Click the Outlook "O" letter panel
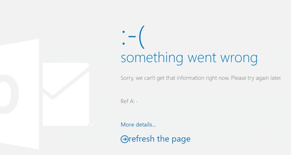291x155 pixels. [17, 94]
